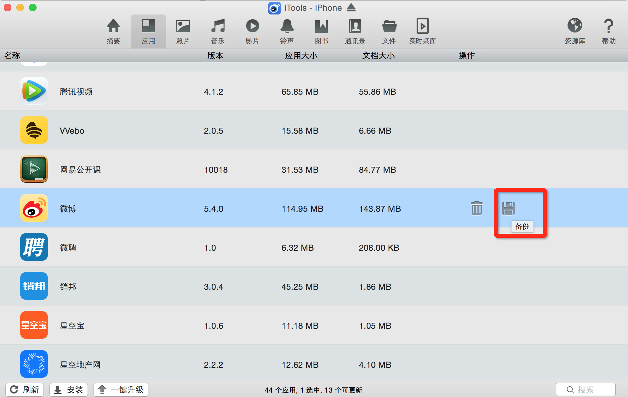Open the 帮助 help icon
628x397 pixels.
(x=609, y=31)
